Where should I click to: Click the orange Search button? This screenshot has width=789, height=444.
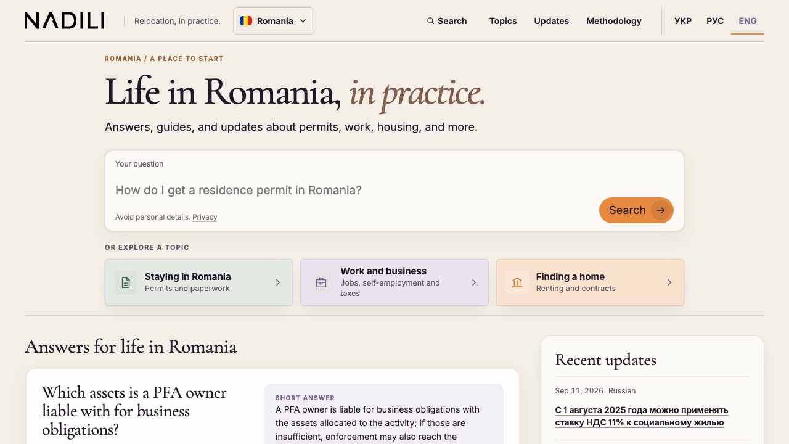[x=636, y=210]
